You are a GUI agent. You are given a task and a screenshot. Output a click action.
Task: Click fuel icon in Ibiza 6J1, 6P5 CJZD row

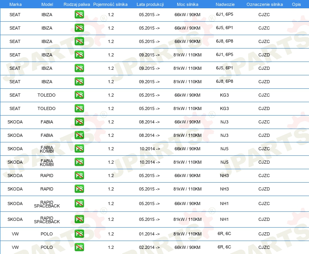(79, 55)
